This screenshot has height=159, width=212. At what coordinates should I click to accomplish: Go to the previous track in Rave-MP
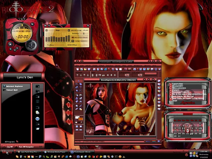coord(15,50)
